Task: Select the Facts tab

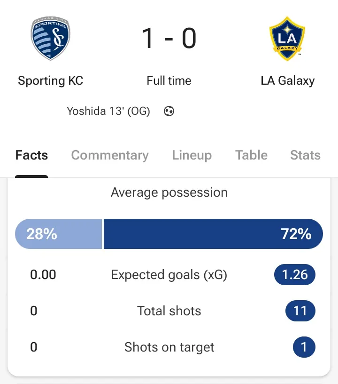Action: click(x=31, y=155)
